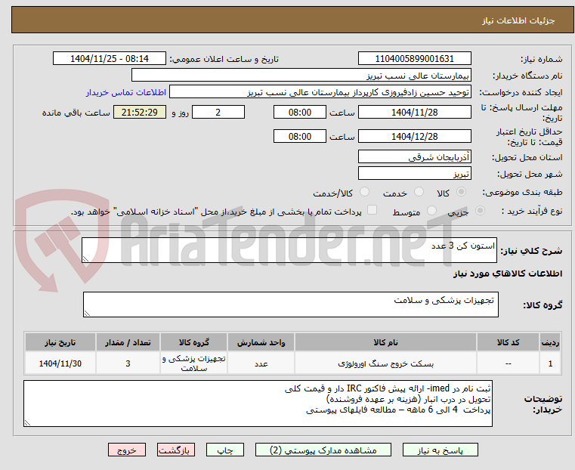
Task: Select the متوسط purchase type radio
Action: pyautogui.click(x=432, y=210)
